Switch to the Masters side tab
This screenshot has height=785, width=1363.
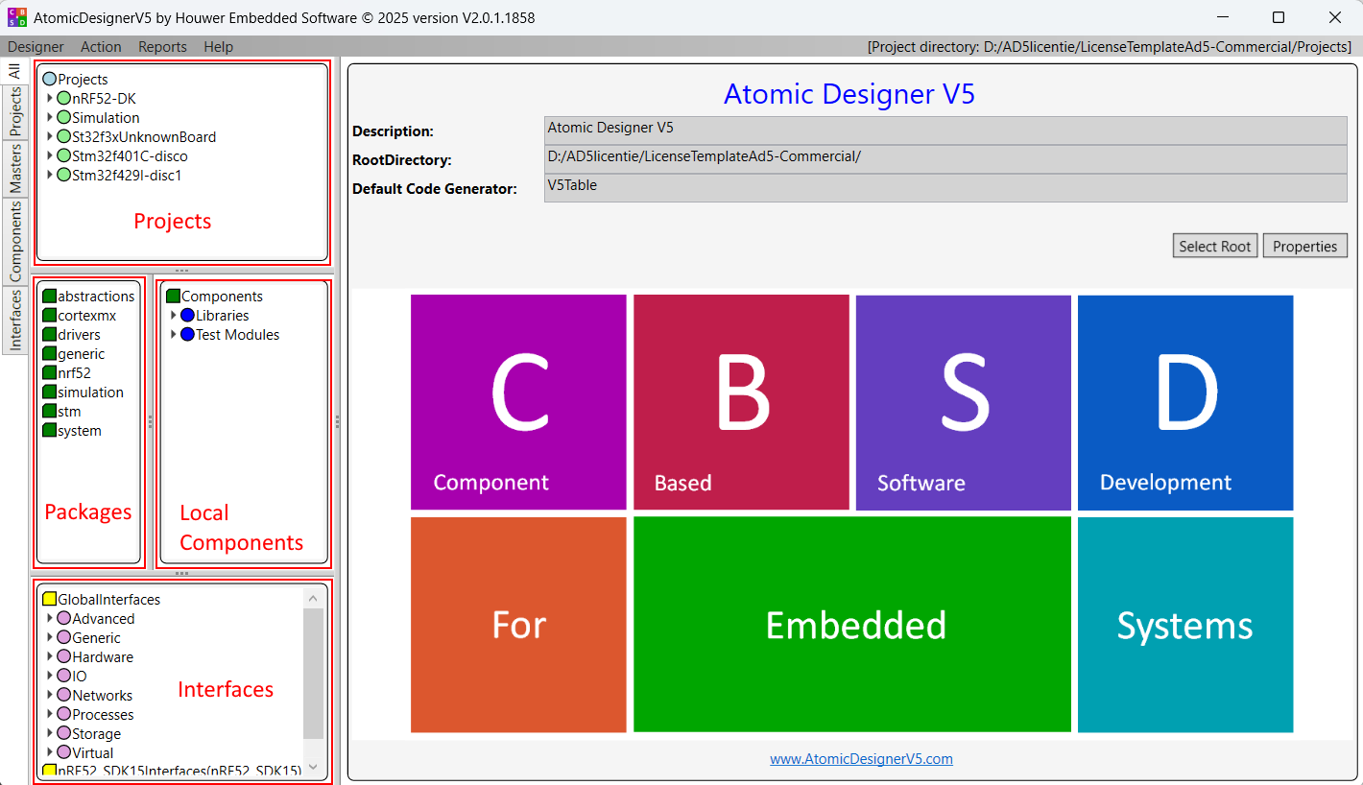[x=15, y=169]
